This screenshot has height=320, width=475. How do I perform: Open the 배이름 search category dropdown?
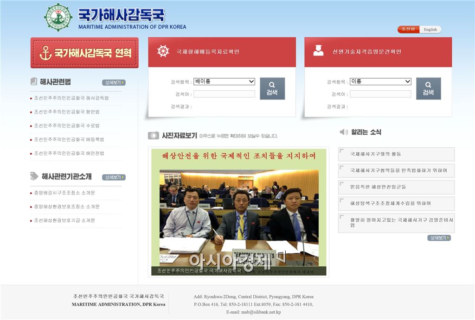pyautogui.click(x=224, y=82)
